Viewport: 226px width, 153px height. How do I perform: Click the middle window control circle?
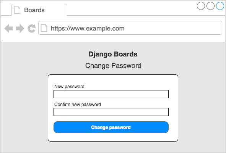point(210,6)
